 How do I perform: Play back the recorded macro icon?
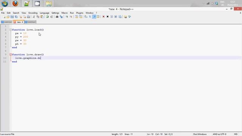click(112, 17)
